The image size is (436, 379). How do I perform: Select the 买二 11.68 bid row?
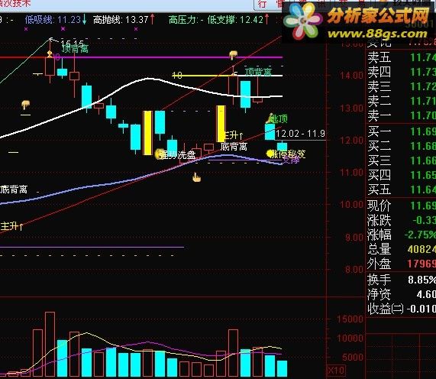(x=401, y=146)
